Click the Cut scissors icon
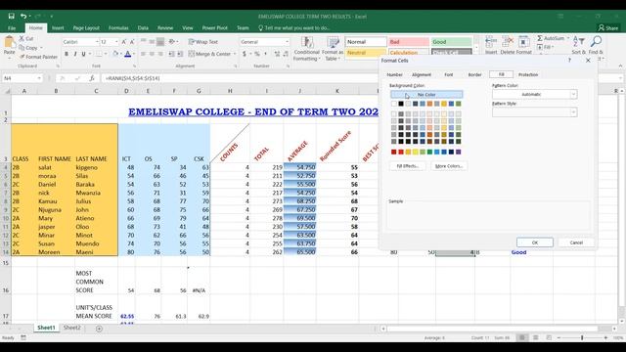The width and height of the screenshot is (626, 352). click(22, 39)
